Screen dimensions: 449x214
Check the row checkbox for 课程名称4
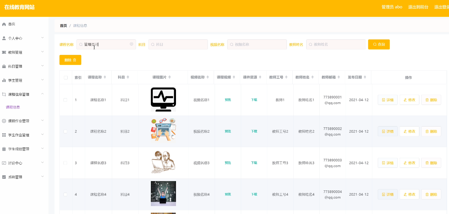pos(65,194)
